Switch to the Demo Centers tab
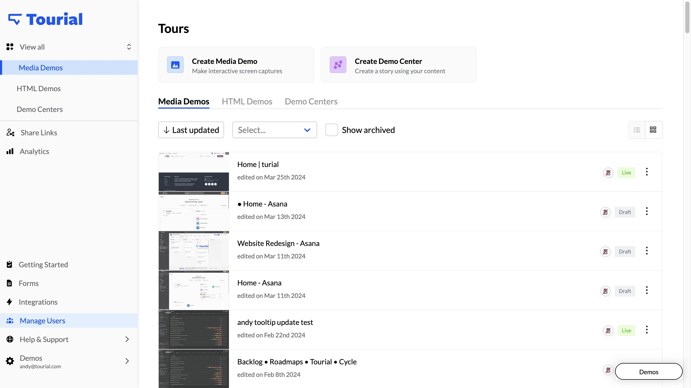This screenshot has height=388, width=691. (311, 102)
